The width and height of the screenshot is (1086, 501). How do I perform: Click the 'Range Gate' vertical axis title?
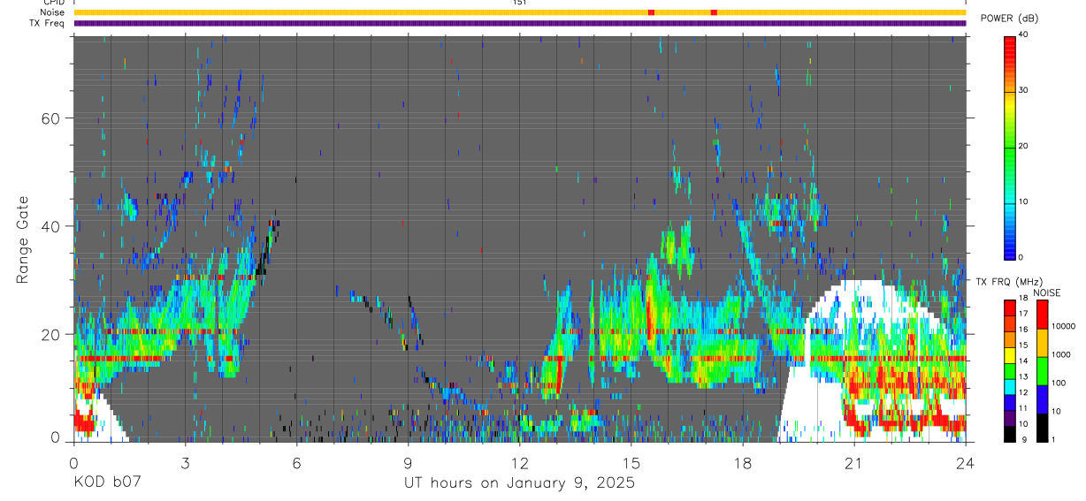tap(22, 239)
